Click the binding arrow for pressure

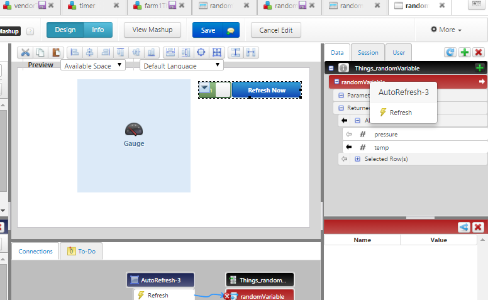[x=349, y=135]
